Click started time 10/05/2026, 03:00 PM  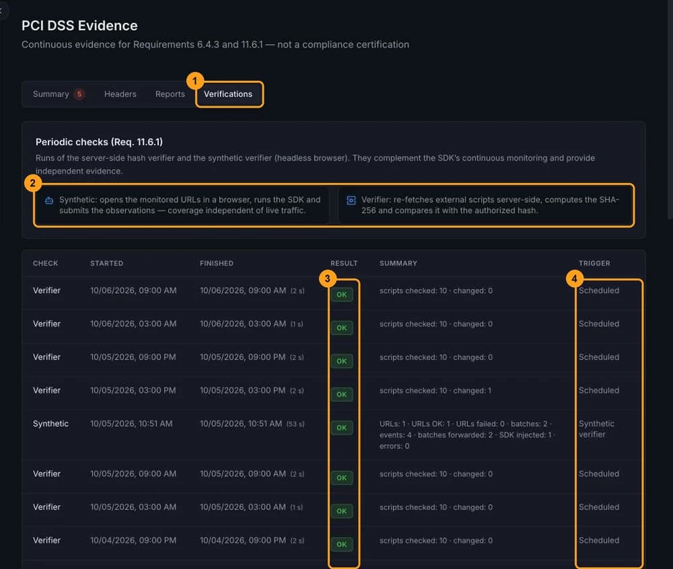tap(133, 390)
